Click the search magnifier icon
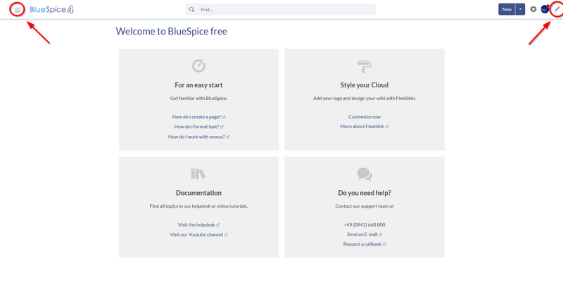Image resolution: width=563 pixels, height=283 pixels. tap(191, 10)
